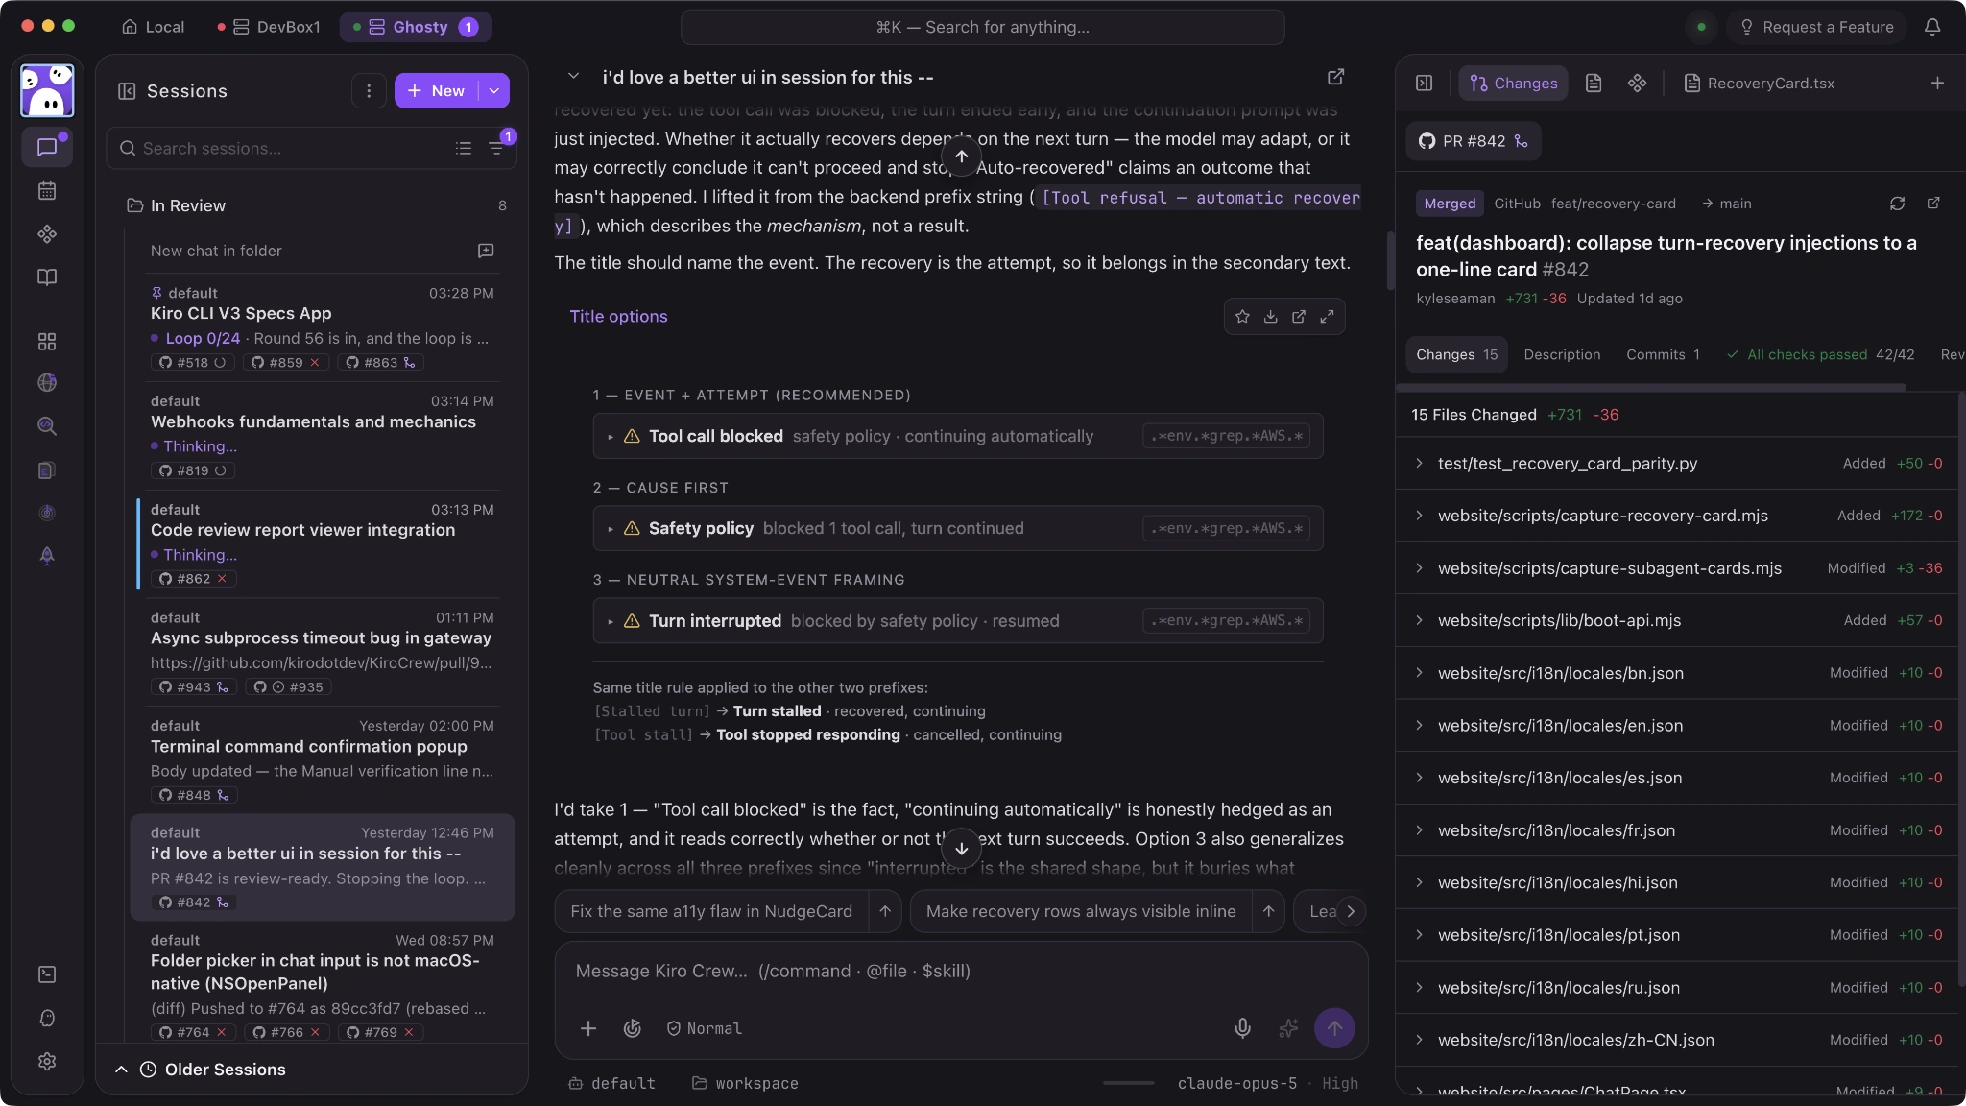This screenshot has width=1966, height=1106.
Task: Use suggestion Fix the same a11y flaw in NudgeCard
Action: (x=711, y=911)
